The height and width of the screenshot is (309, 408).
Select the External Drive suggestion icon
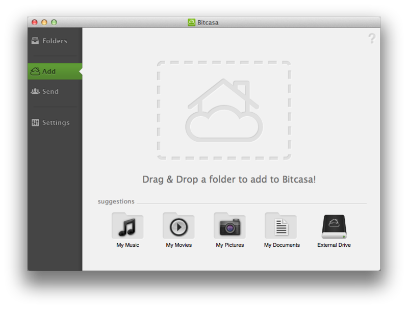pos(334,225)
